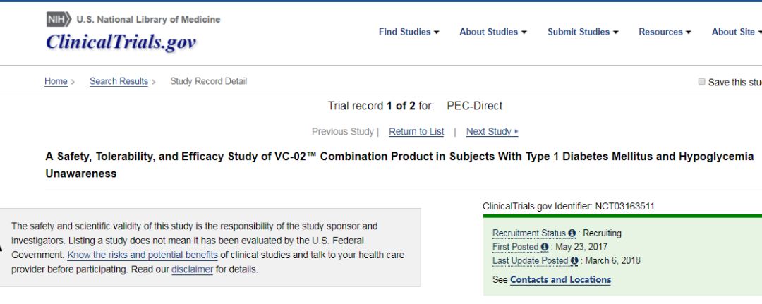Expand the Submit Studies dropdown menu
762x304 pixels.
(x=583, y=32)
